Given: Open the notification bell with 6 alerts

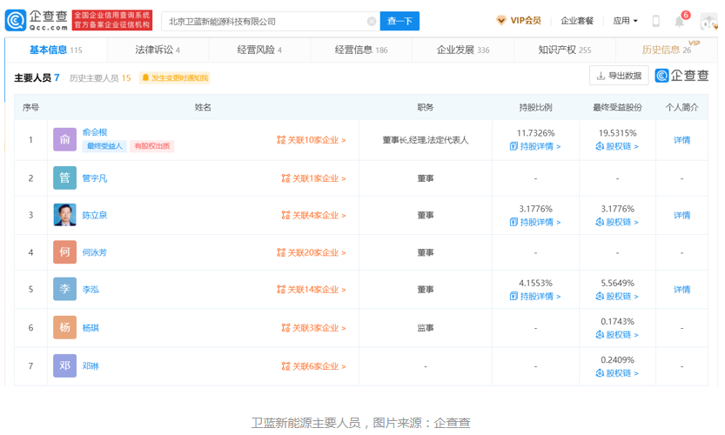Looking at the screenshot, I should coord(680,21).
